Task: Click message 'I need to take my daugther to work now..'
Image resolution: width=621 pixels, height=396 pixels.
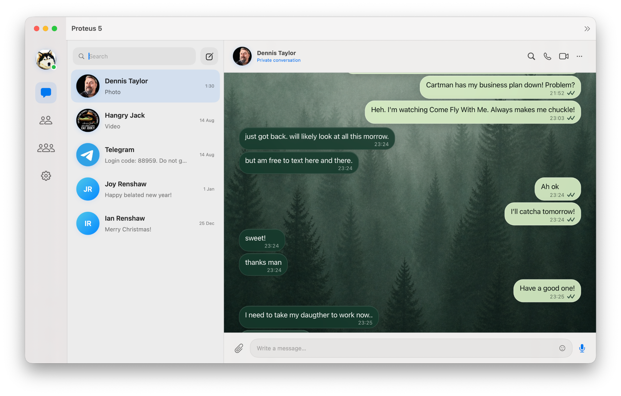Action: click(309, 318)
